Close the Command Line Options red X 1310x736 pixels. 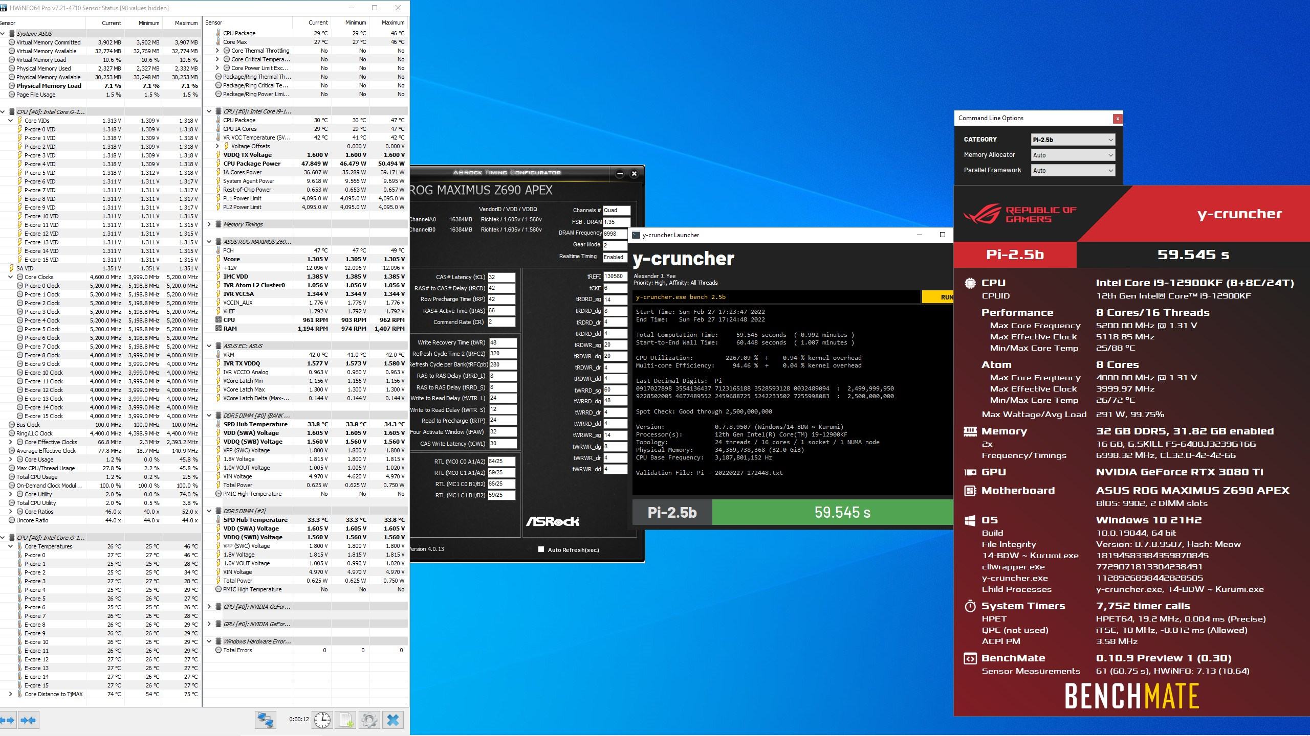click(1118, 118)
